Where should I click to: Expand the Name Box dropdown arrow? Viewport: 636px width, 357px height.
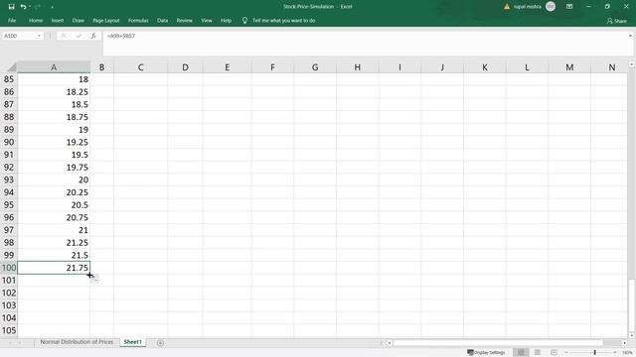click(39, 36)
